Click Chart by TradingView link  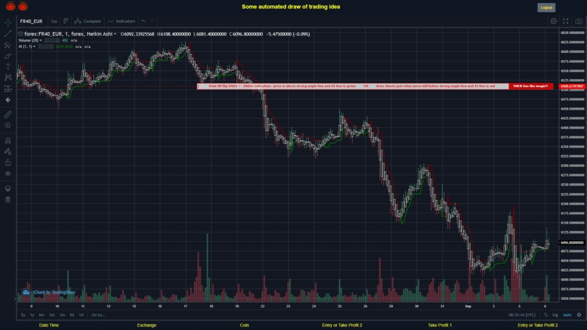tap(54, 292)
